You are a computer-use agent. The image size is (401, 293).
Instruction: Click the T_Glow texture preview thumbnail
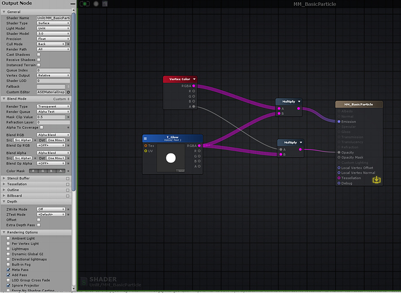(171, 158)
